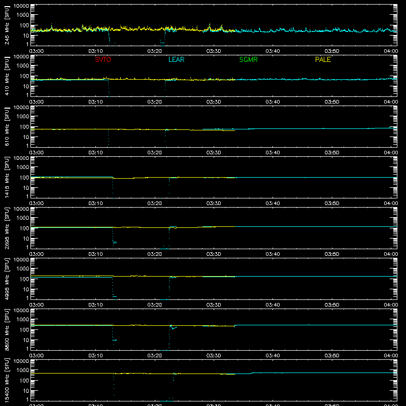
Task: Click the 03:20 tick of the 410 MHz plot
Action: click(155, 102)
